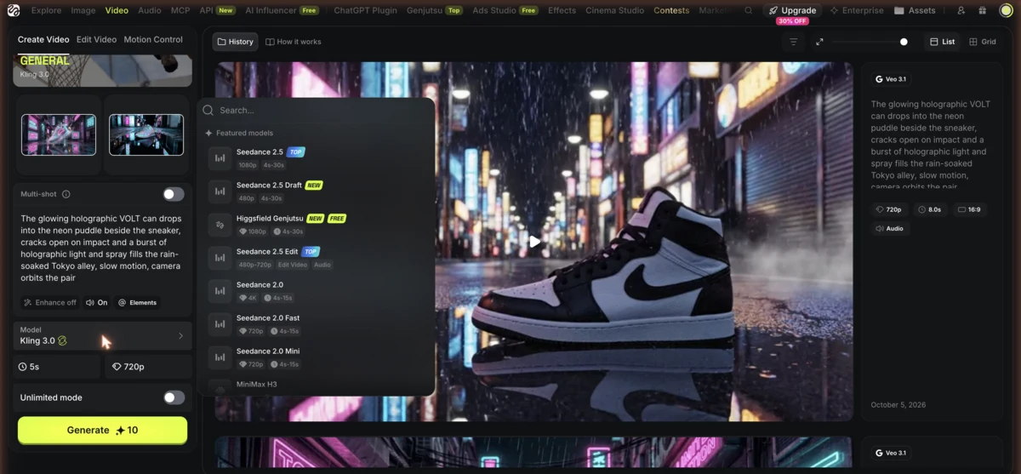Expand the Model Kling 3.0 selector
Screen dimensions: 1021x474
tap(103, 335)
